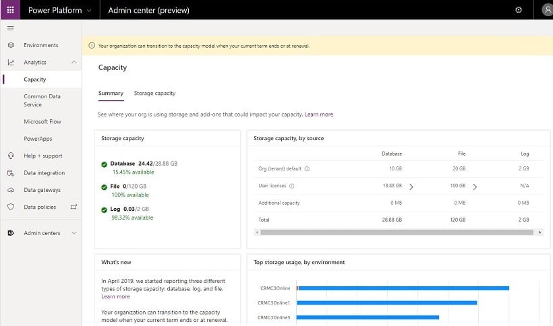Click info icon in yellow banner
Screen dimensions: 553x326
92,46
